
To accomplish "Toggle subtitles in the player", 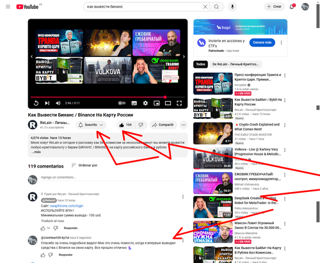I will tap(134, 104).
